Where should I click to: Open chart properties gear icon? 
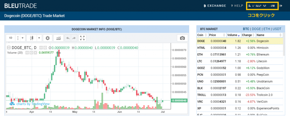point(48,38)
